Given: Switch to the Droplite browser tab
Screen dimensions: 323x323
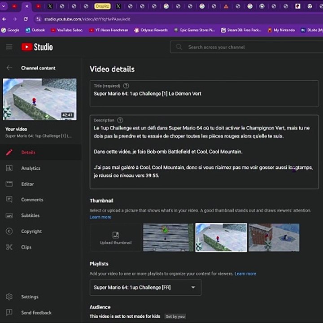Looking at the screenshot, I should (102, 6).
